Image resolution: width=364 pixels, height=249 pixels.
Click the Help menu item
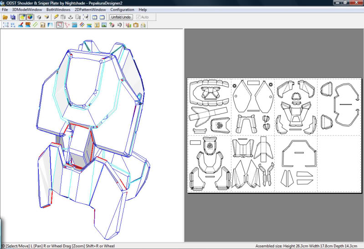click(x=143, y=10)
